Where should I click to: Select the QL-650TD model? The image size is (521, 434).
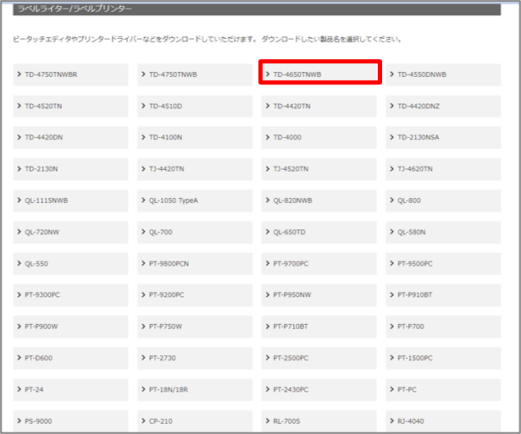click(319, 232)
